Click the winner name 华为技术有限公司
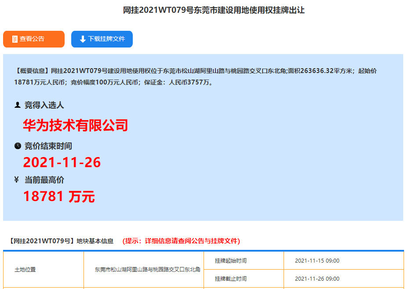 click(75, 125)
